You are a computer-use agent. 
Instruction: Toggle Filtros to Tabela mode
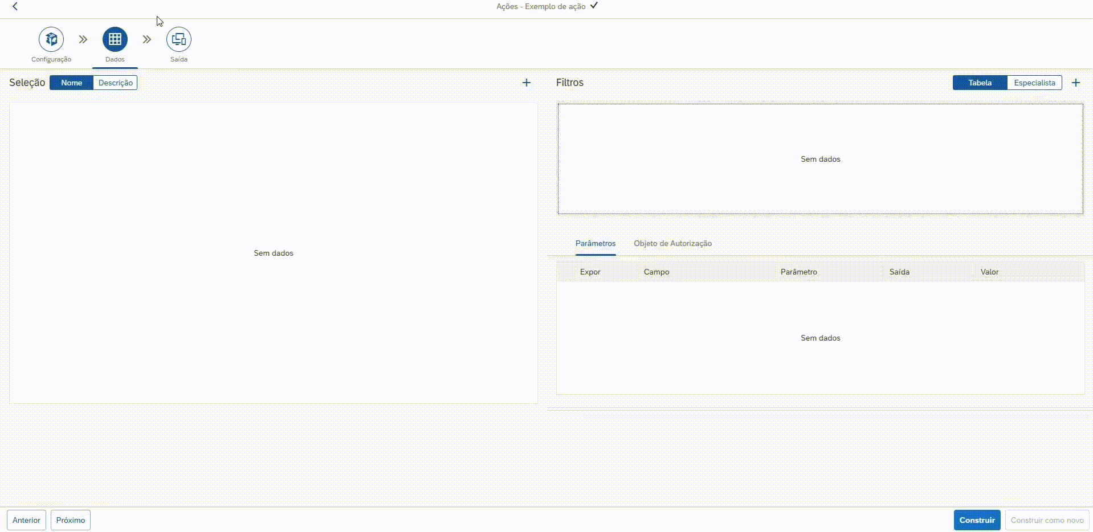[980, 83]
